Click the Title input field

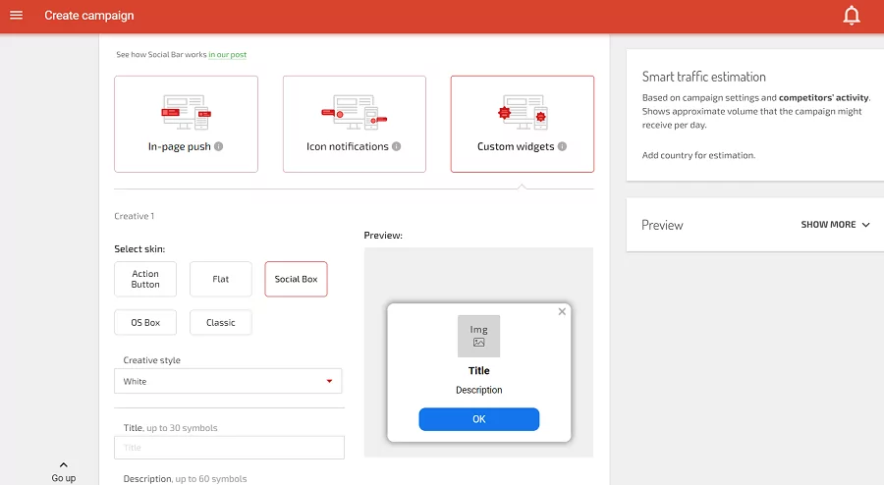(x=229, y=448)
